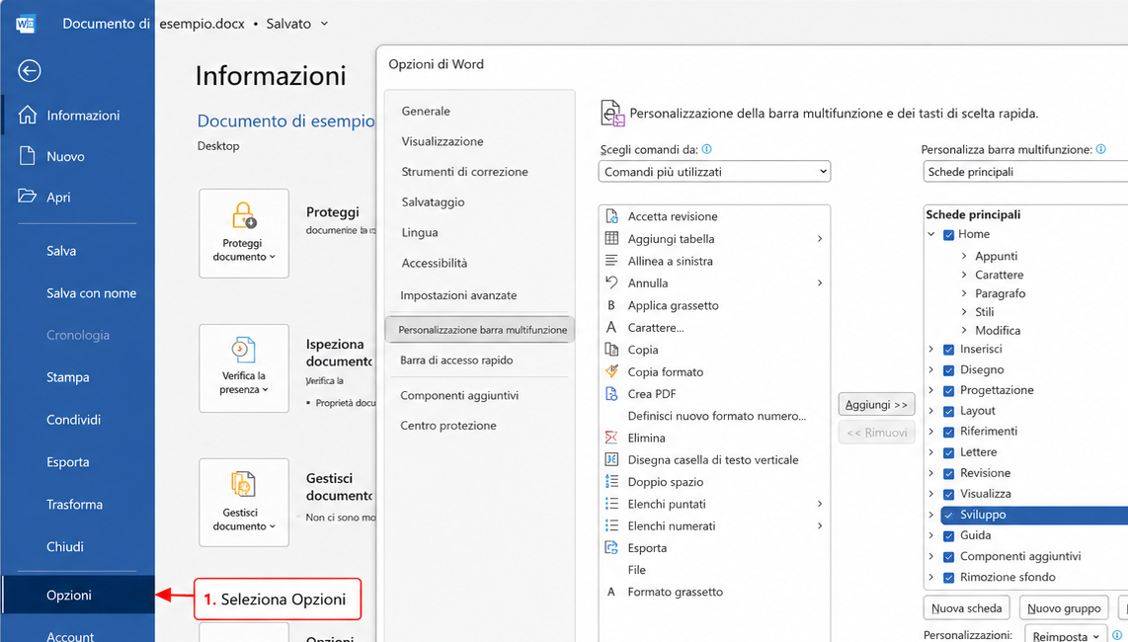Open the Schede principali combo box
This screenshot has height=642, width=1128.
[1025, 171]
